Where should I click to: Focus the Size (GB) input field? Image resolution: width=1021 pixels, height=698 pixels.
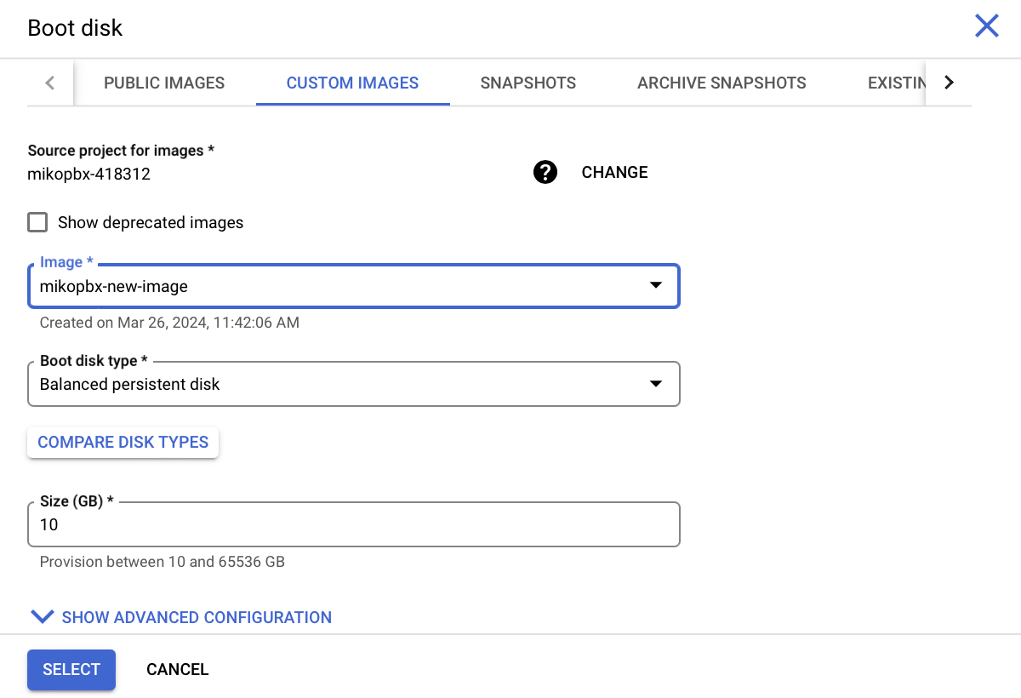pos(353,525)
